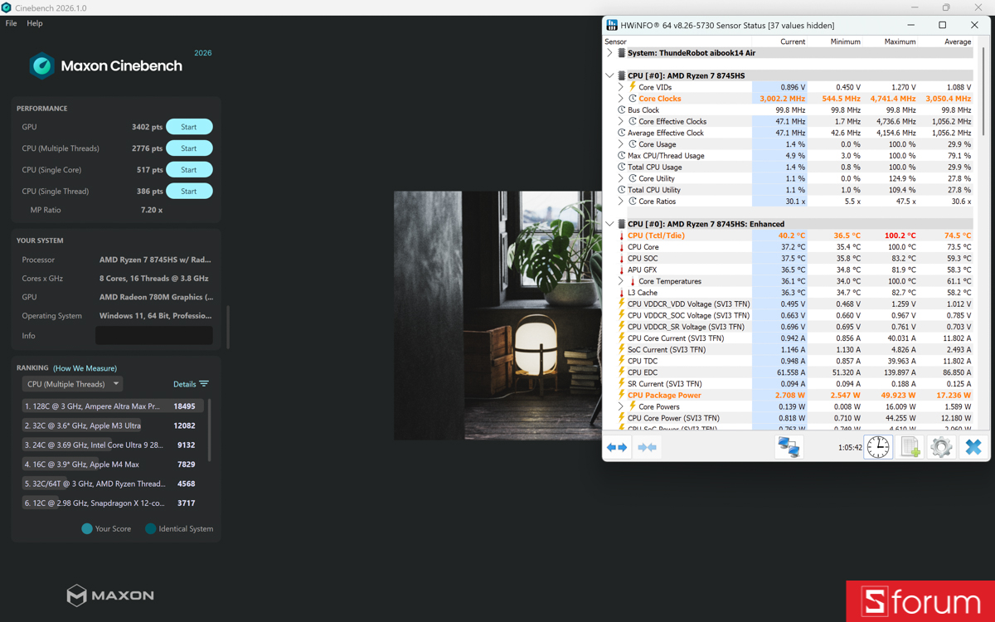Expand the Core VIDs row

[x=621, y=87]
